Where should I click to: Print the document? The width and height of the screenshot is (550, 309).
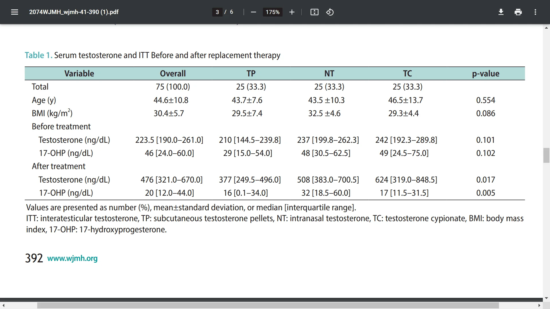click(518, 12)
